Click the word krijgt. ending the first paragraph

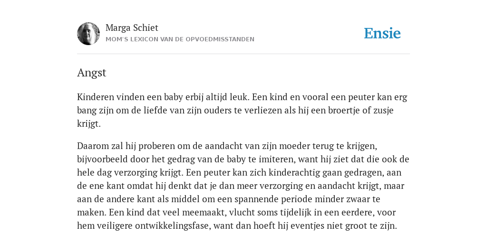point(89,124)
